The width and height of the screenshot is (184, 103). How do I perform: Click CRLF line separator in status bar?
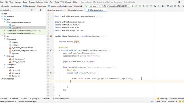[158, 101]
